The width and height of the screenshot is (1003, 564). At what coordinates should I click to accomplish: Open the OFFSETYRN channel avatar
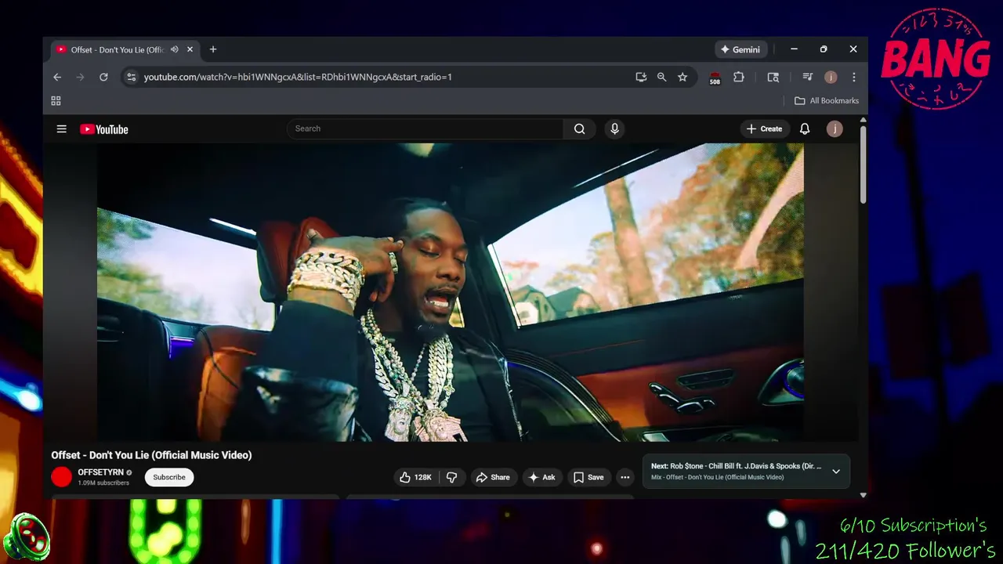tap(61, 477)
